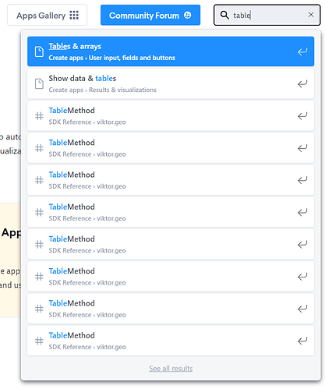Screen dimensions: 325x389
Task: Click the Community Forum globe icon
Action: pyautogui.click(x=187, y=15)
